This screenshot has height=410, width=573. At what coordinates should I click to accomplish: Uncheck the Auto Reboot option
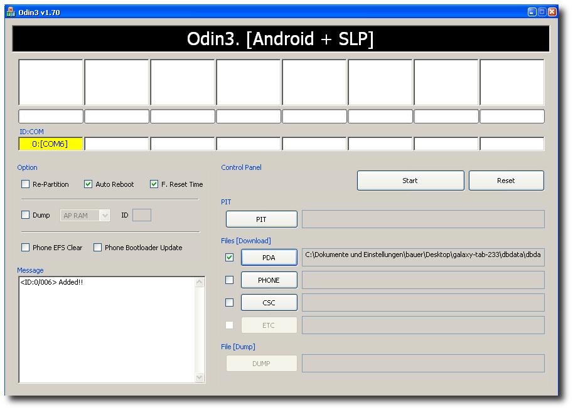(x=88, y=184)
